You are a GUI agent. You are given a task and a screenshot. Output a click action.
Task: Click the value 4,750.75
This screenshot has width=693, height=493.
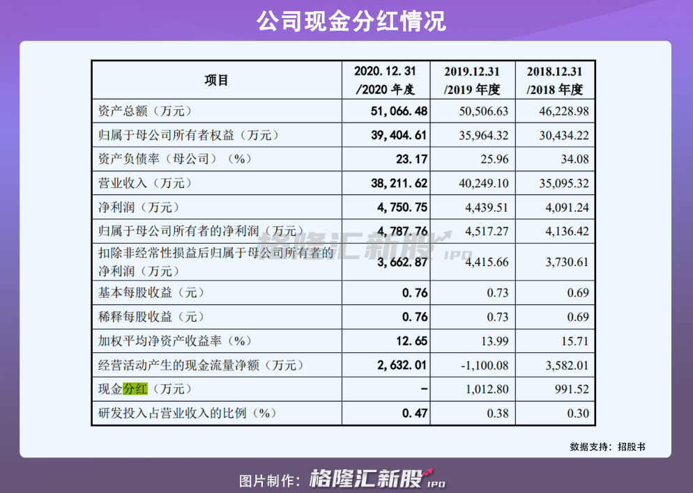click(402, 208)
